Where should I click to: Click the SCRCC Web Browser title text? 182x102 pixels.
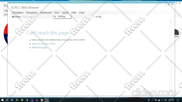click(x=25, y=8)
